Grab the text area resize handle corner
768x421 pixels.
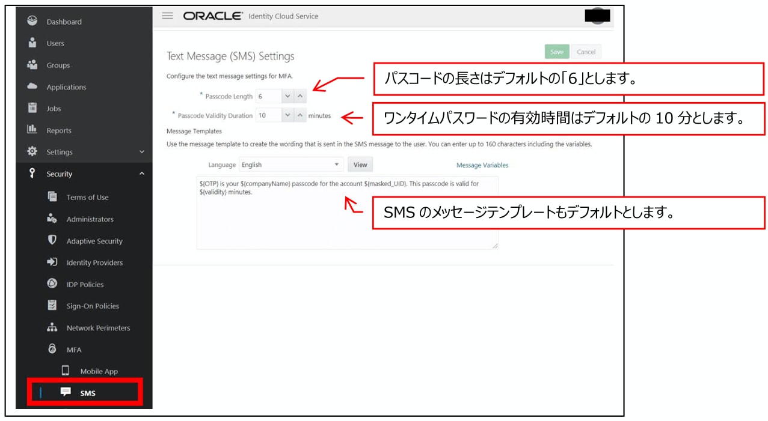pyautogui.click(x=495, y=246)
